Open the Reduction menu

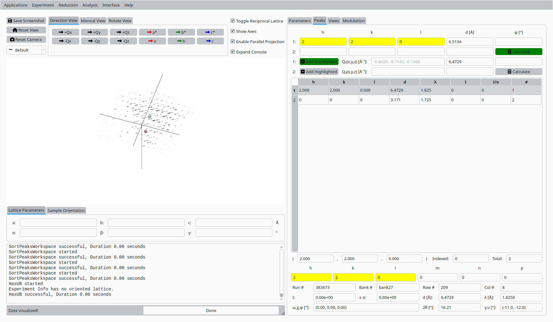coord(68,5)
